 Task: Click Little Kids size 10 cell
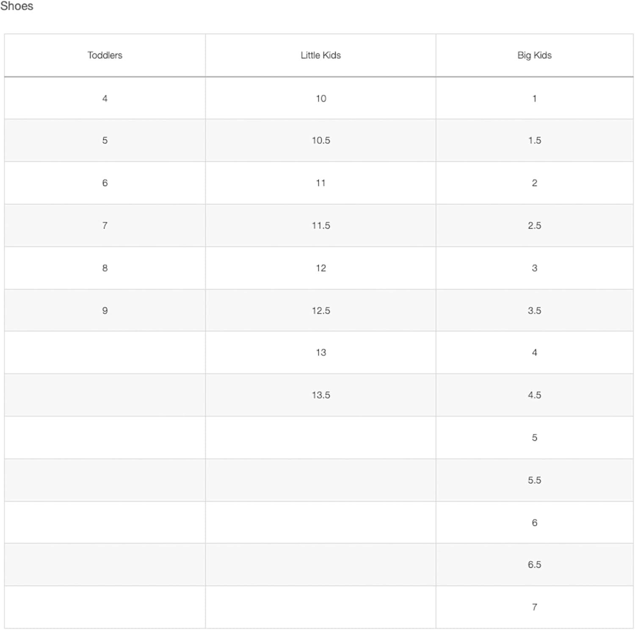(320, 98)
